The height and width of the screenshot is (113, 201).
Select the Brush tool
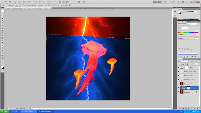3,28
